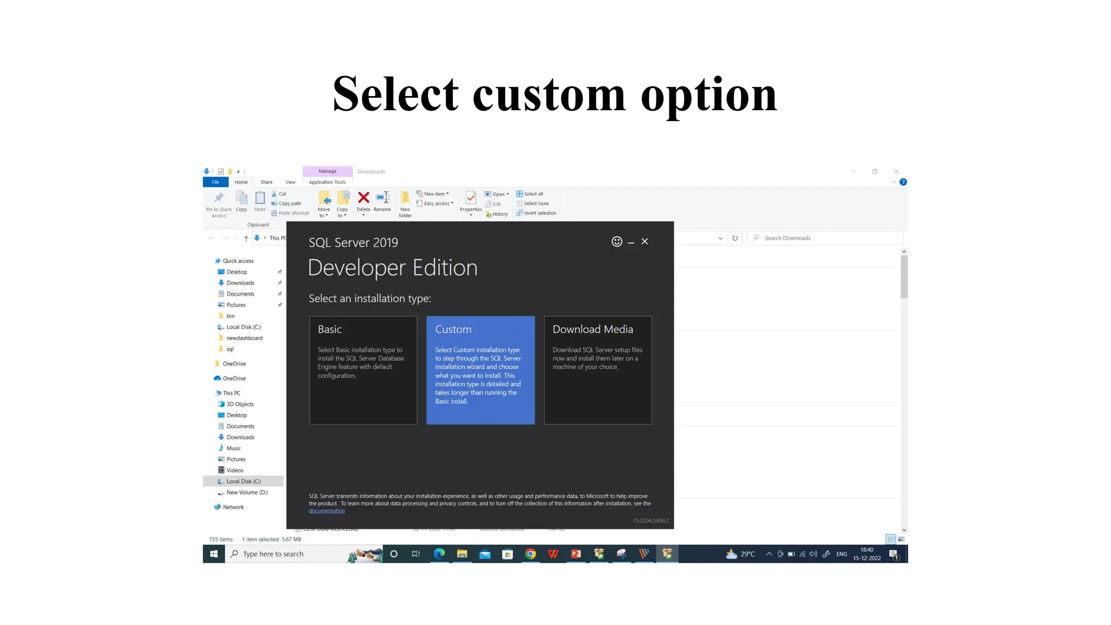1111x625 pixels.
Task: Choose the Custom installation type tile
Action: pyautogui.click(x=480, y=370)
